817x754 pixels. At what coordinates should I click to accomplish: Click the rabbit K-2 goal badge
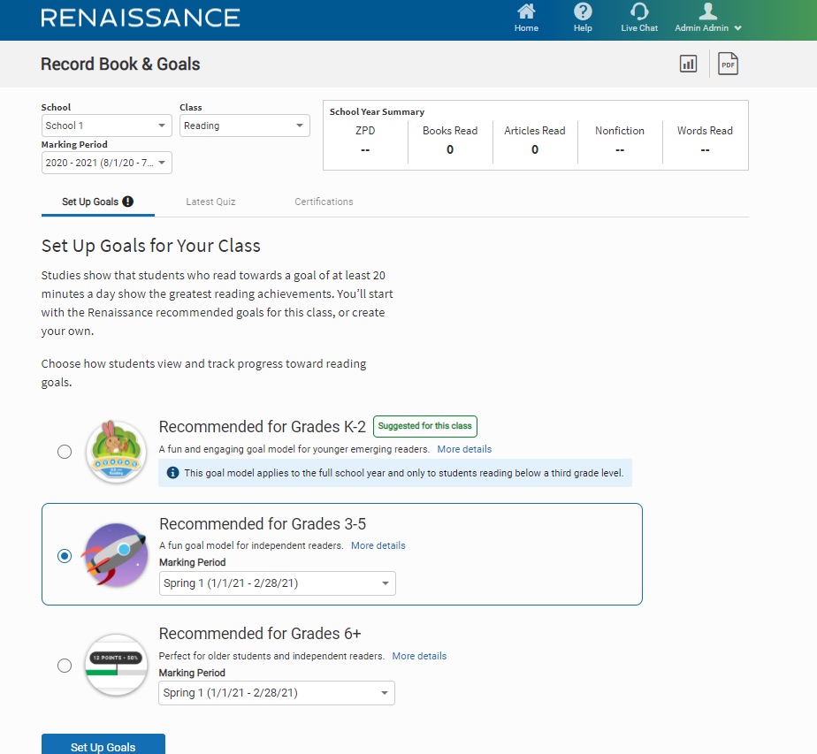click(x=116, y=452)
